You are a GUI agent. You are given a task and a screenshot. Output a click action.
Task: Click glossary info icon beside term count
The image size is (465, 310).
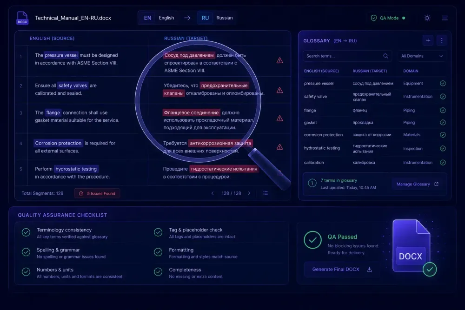click(312, 184)
